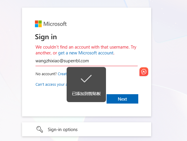Screen dimensions: 187x141
Task: Click the "已添加到剪贴板" toast message text
Action: click(x=86, y=94)
